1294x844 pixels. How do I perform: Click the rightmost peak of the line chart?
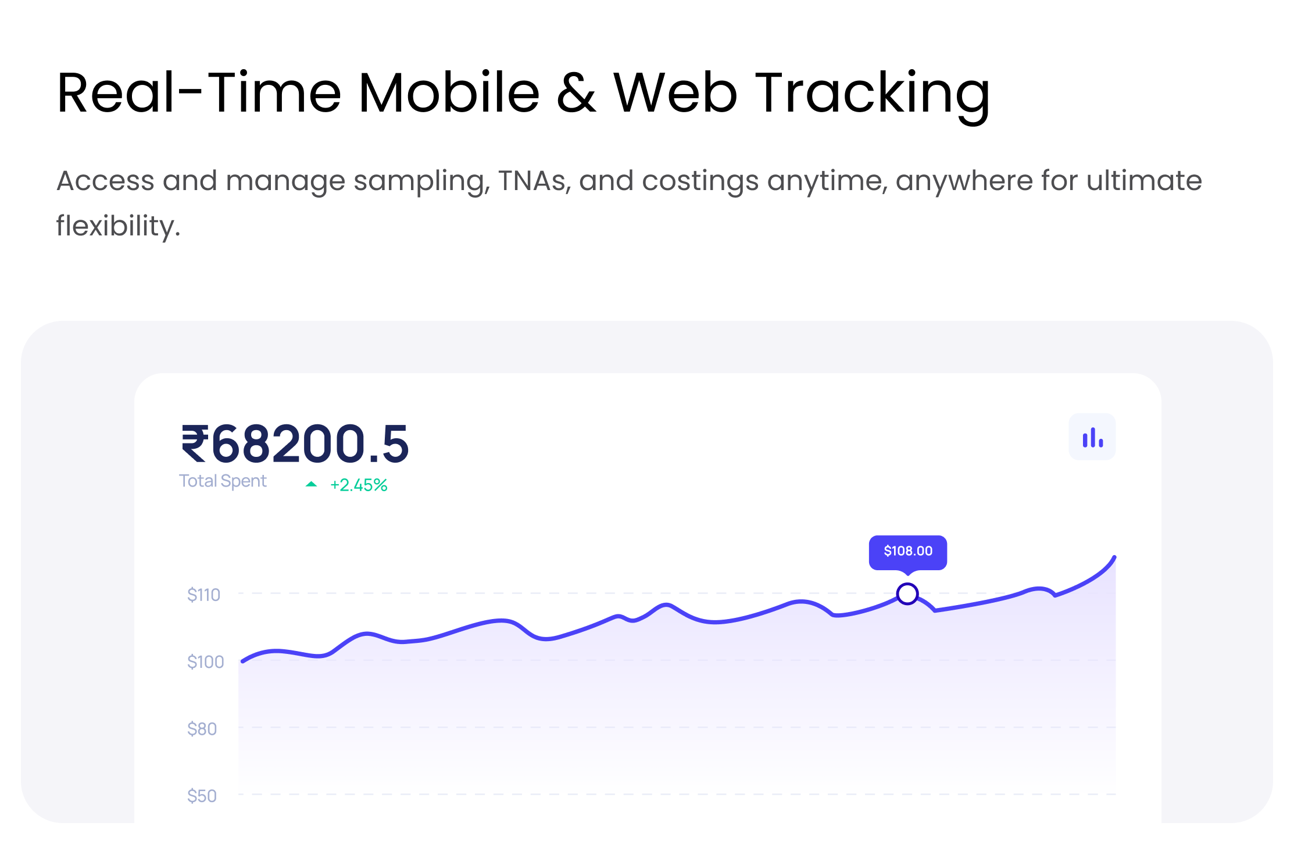1114,557
